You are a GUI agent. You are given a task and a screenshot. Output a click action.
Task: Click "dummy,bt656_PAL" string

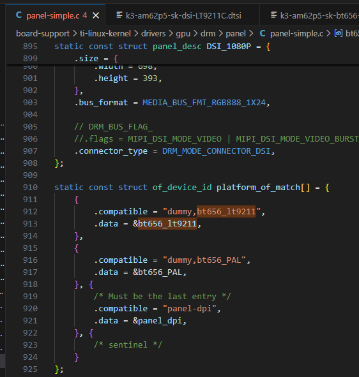click(x=204, y=260)
